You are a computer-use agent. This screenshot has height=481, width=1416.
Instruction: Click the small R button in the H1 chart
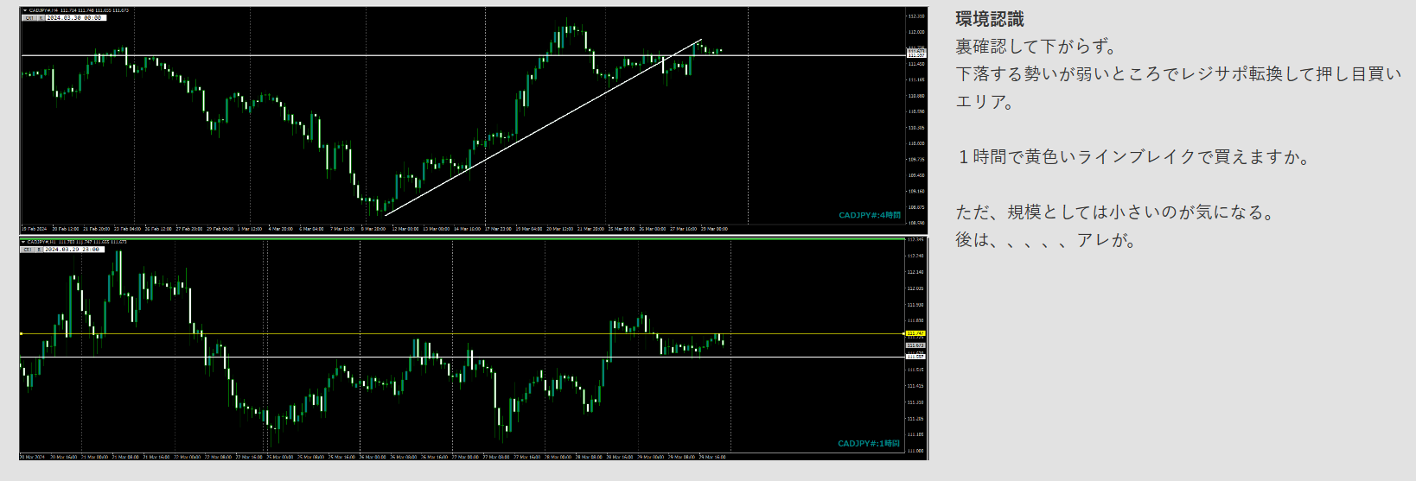[39, 250]
